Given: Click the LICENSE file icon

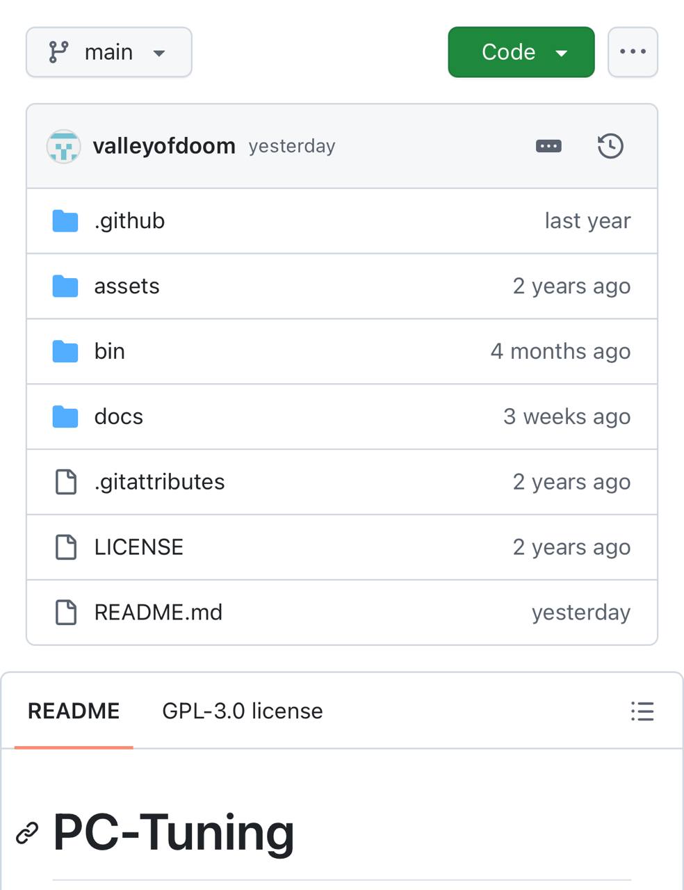Looking at the screenshot, I should 65,547.
